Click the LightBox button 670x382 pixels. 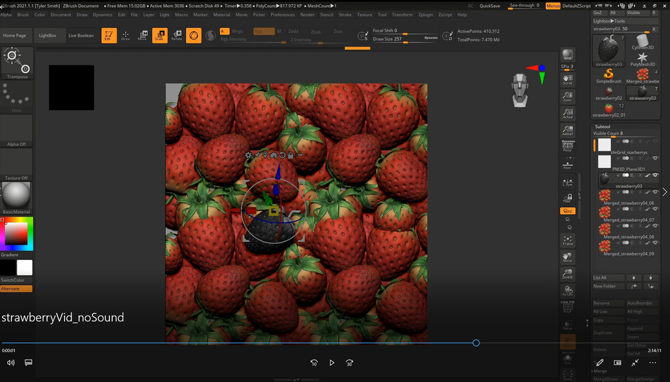coord(47,35)
